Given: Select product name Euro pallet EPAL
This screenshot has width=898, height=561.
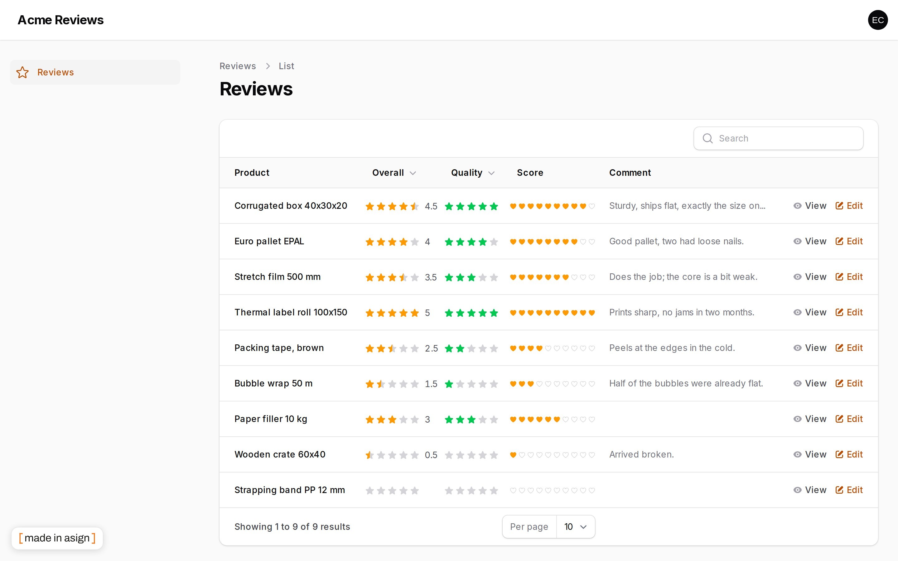Looking at the screenshot, I should click(x=269, y=242).
